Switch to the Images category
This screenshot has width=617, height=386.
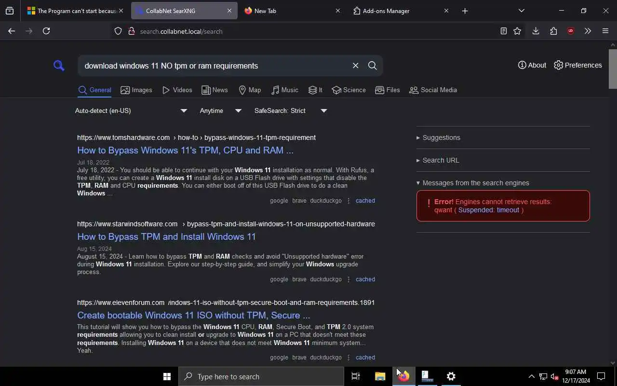click(x=136, y=90)
